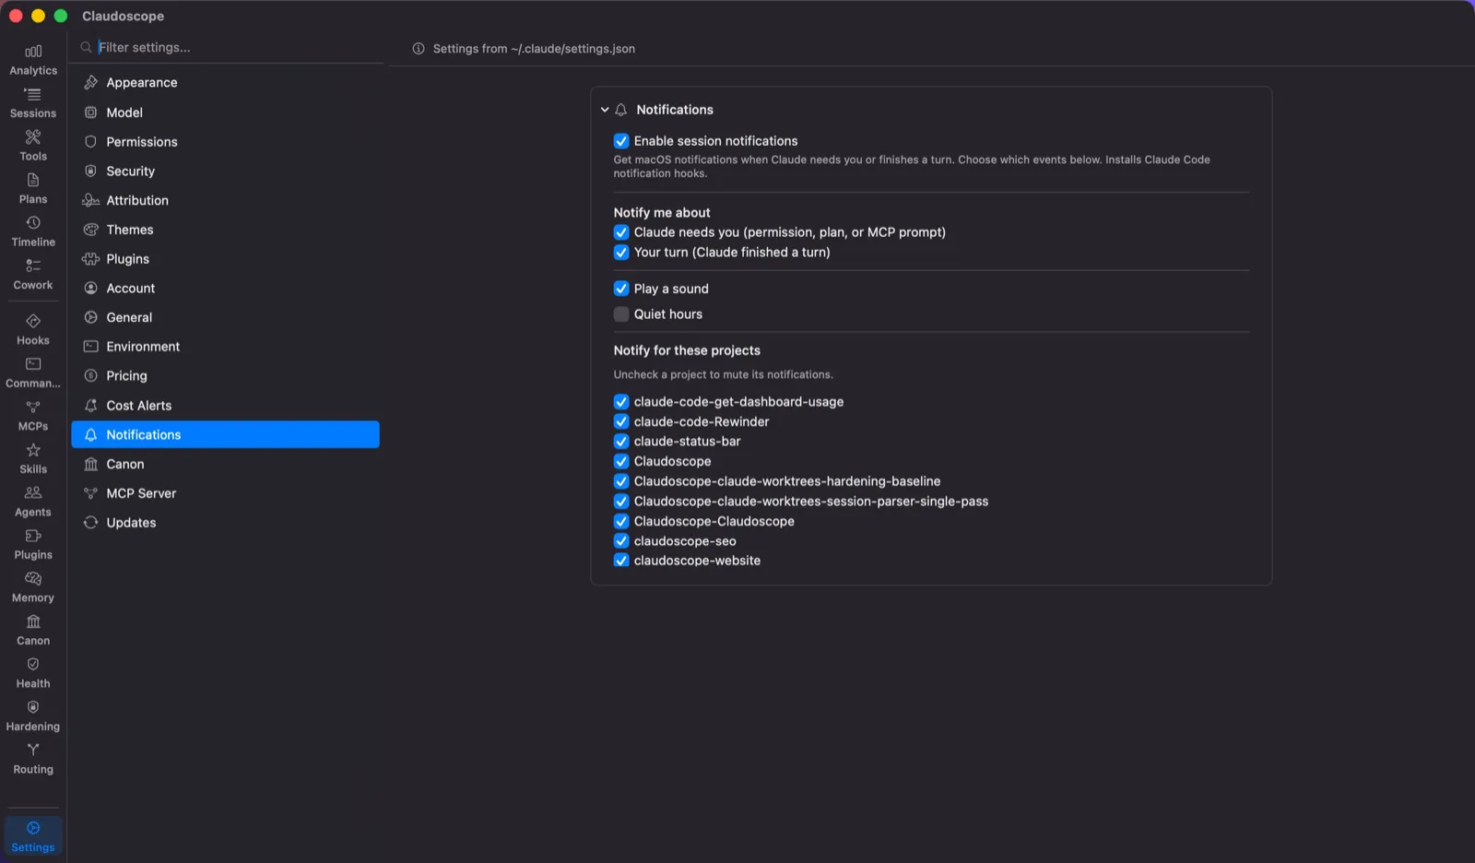Open the Hardening view in the sidebar

pos(33,716)
